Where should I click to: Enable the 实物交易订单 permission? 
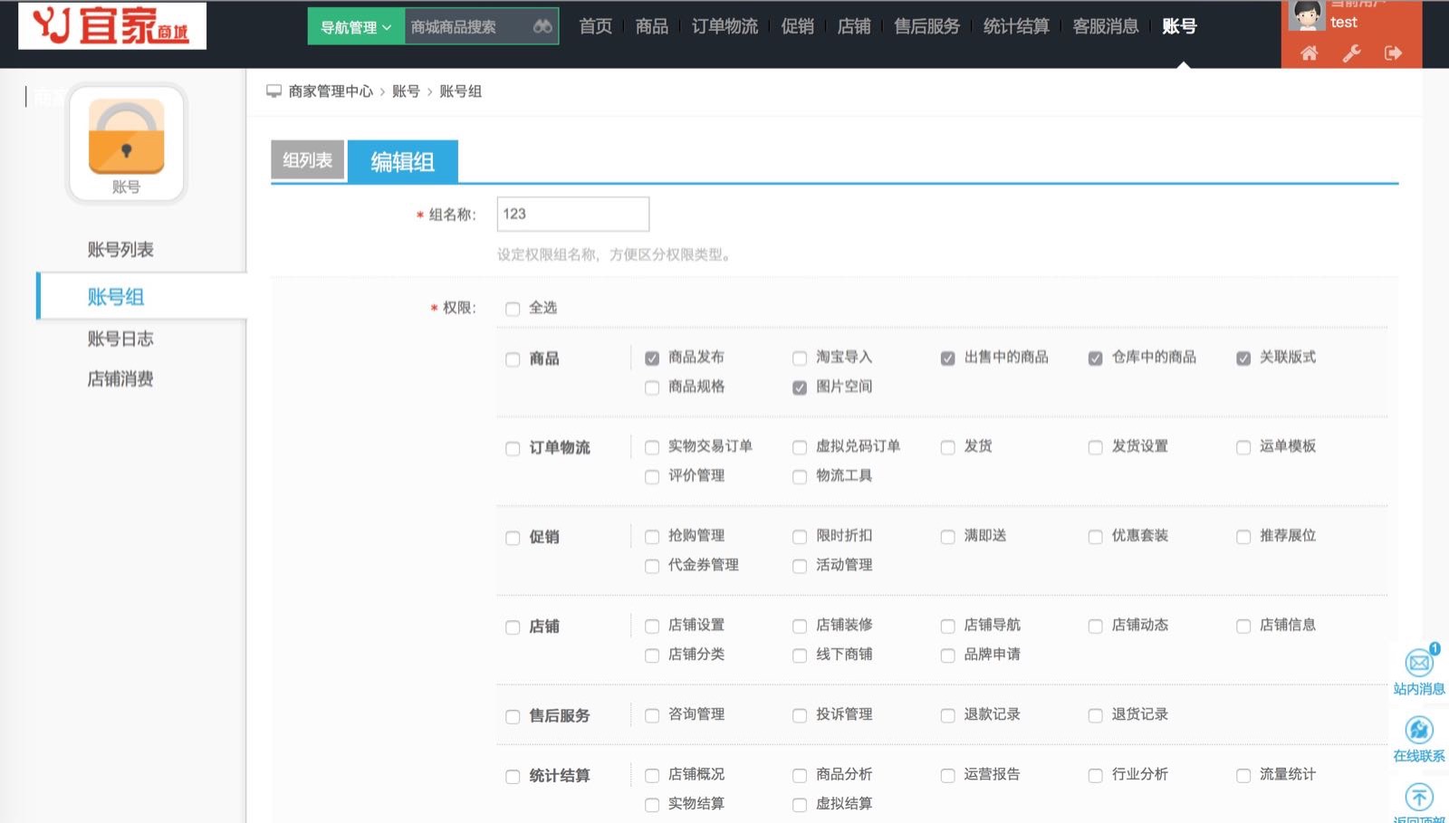point(652,447)
